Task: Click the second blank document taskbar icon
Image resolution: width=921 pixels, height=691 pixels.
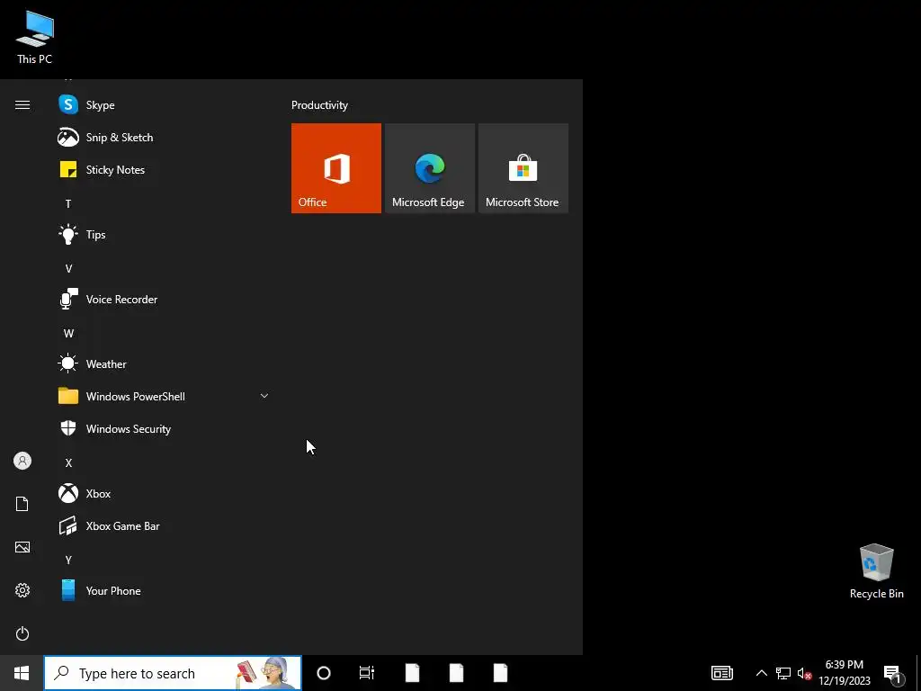Action: pyautogui.click(x=456, y=673)
